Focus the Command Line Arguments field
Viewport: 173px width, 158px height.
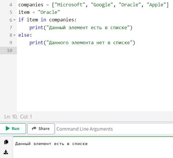click(114, 129)
